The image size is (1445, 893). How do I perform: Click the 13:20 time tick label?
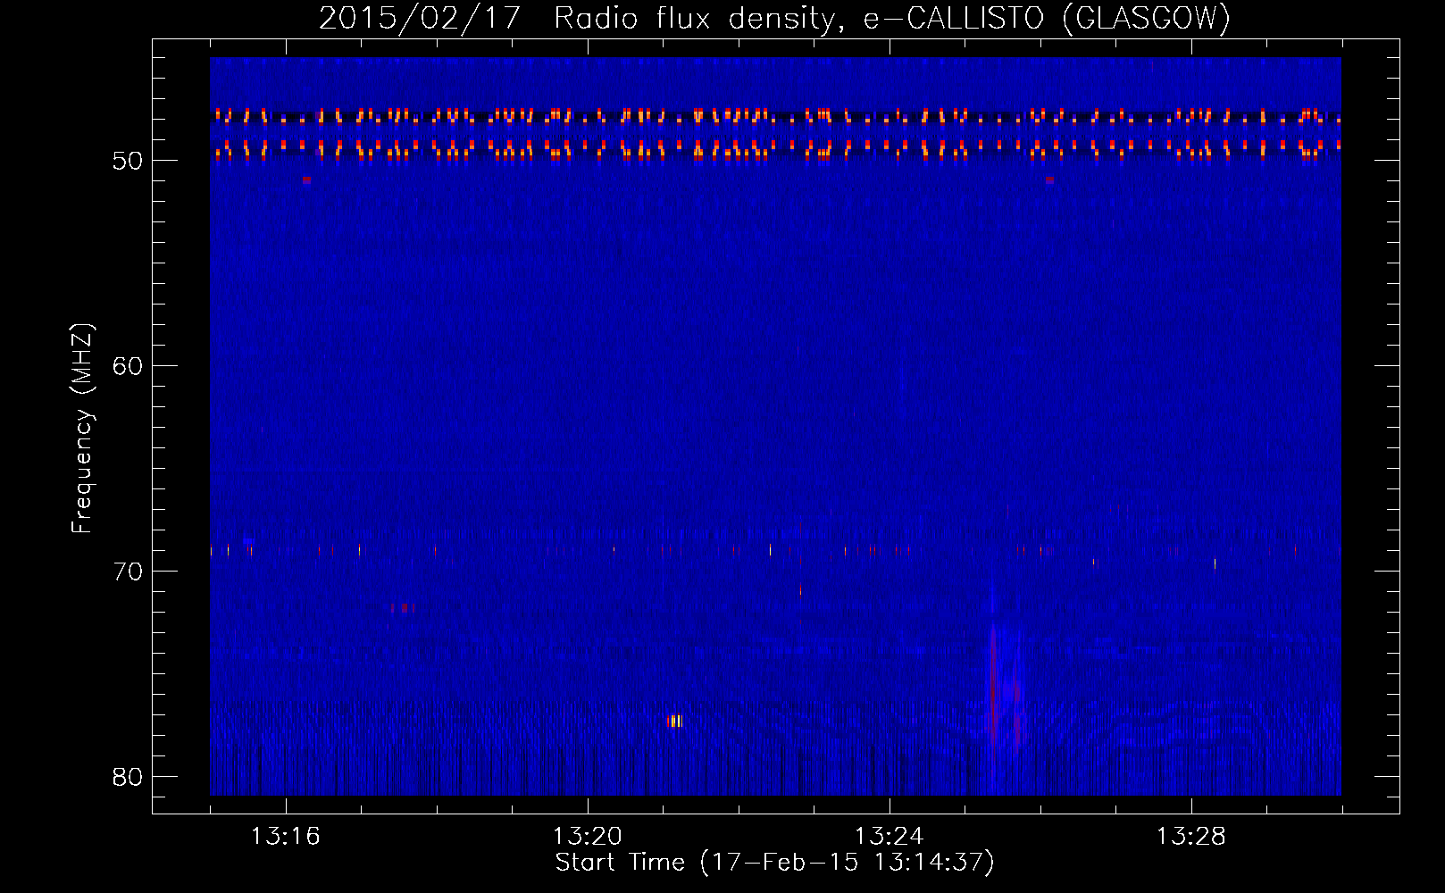point(587,837)
